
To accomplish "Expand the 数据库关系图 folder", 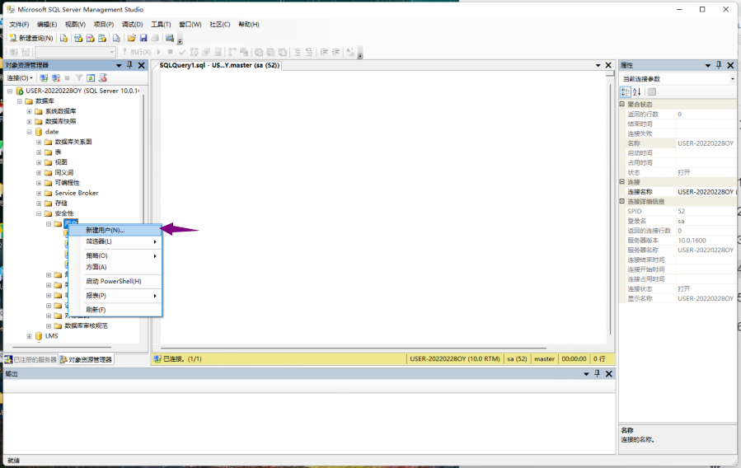I will (x=39, y=142).
